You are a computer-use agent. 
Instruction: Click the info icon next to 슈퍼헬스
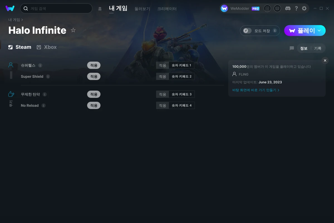(x=40, y=65)
